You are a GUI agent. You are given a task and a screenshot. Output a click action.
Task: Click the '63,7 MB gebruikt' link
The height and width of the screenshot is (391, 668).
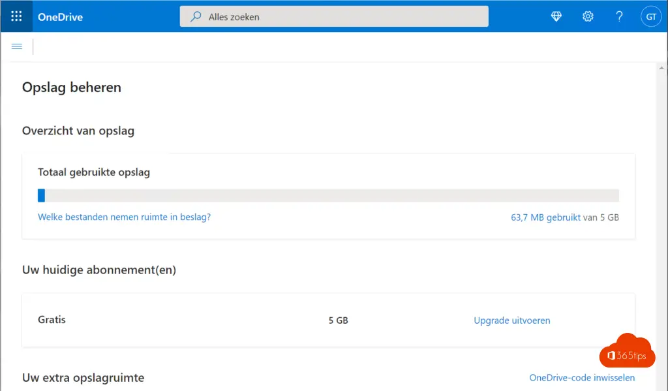[x=545, y=217]
